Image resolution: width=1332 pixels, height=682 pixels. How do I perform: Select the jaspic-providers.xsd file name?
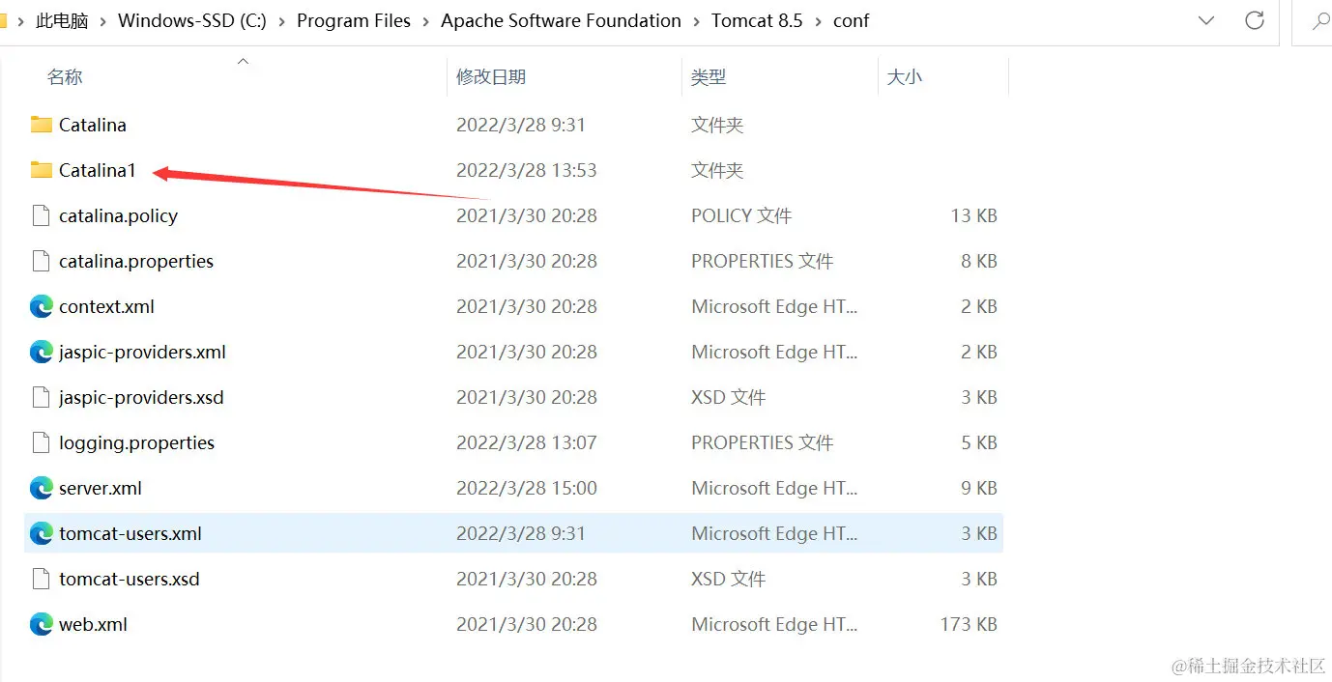click(141, 397)
